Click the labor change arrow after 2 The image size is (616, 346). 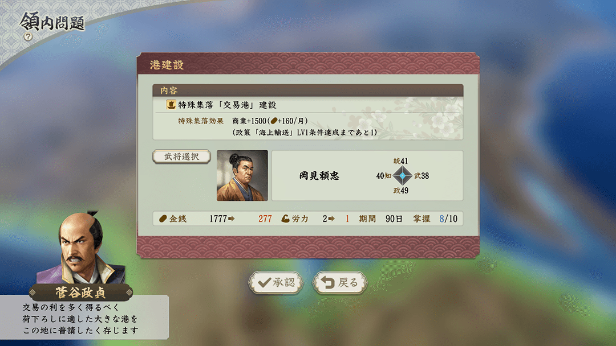tap(331, 219)
